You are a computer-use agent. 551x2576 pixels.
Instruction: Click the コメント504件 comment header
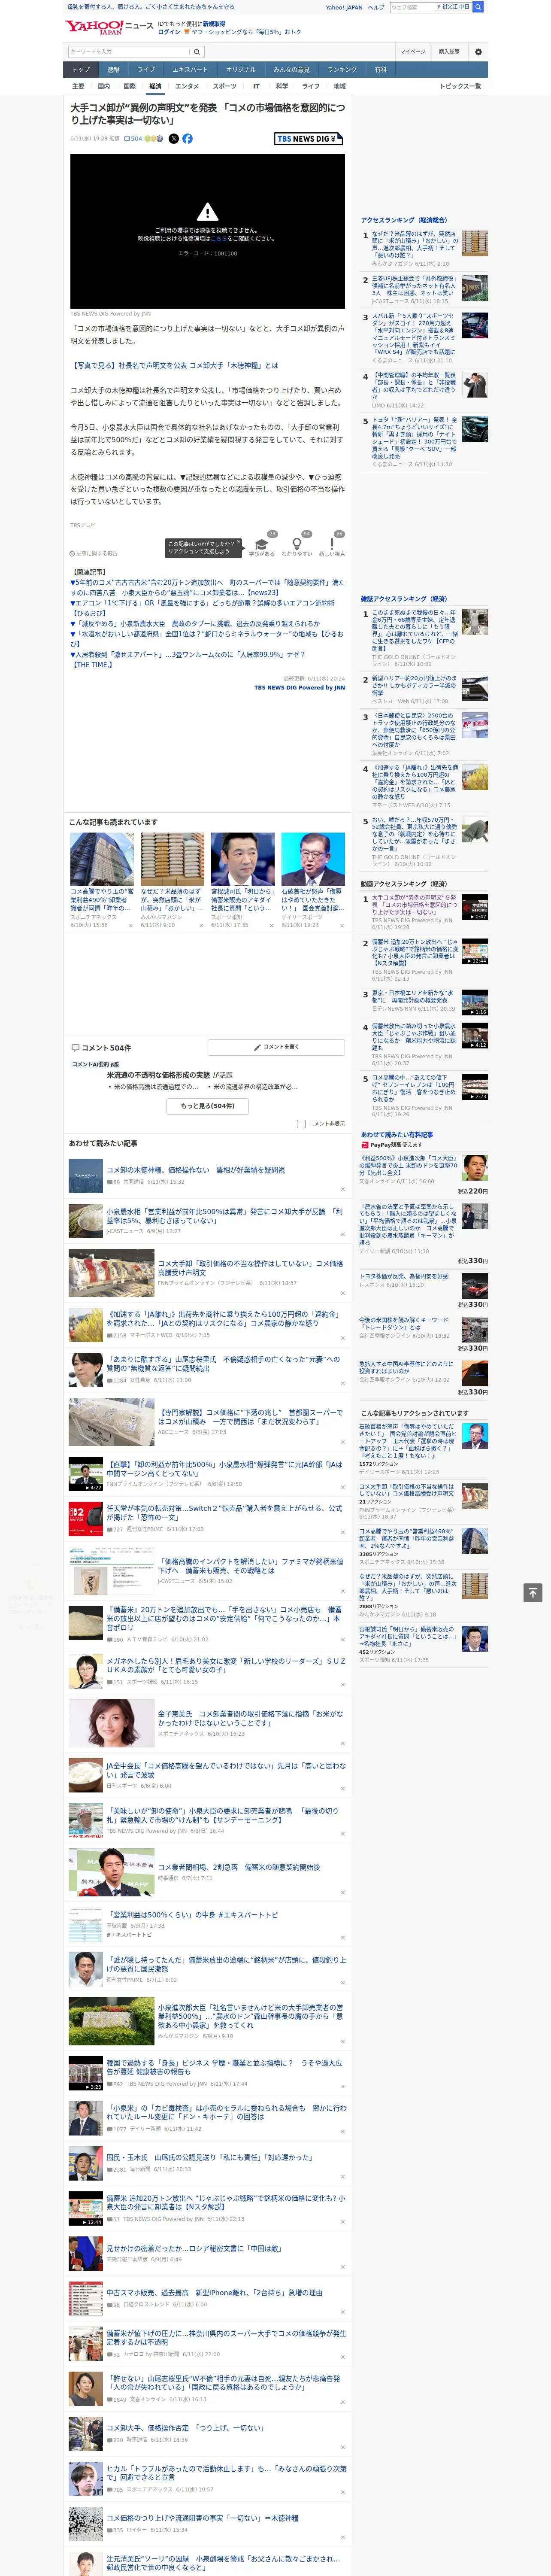(101, 1048)
